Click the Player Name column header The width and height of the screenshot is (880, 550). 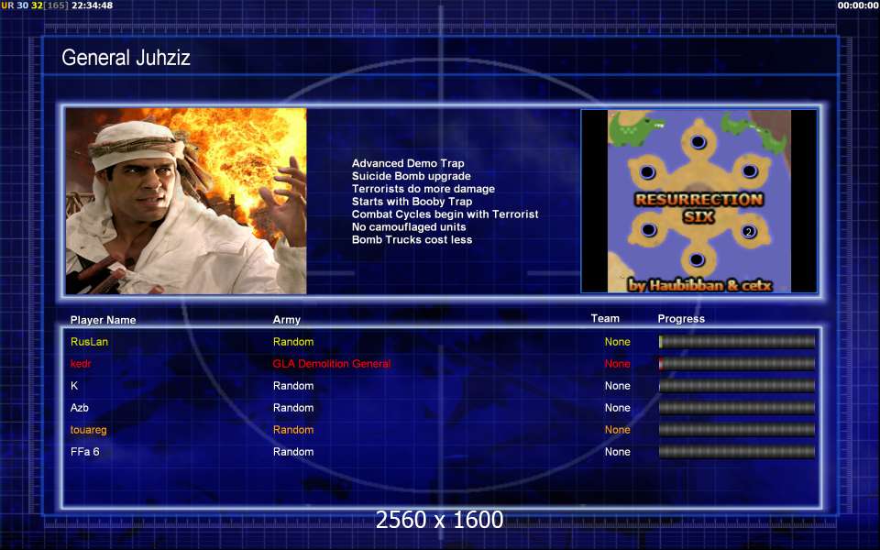(104, 320)
